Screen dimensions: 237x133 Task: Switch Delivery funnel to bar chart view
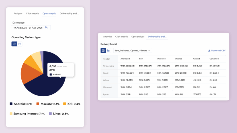pyautogui.click(x=109, y=51)
